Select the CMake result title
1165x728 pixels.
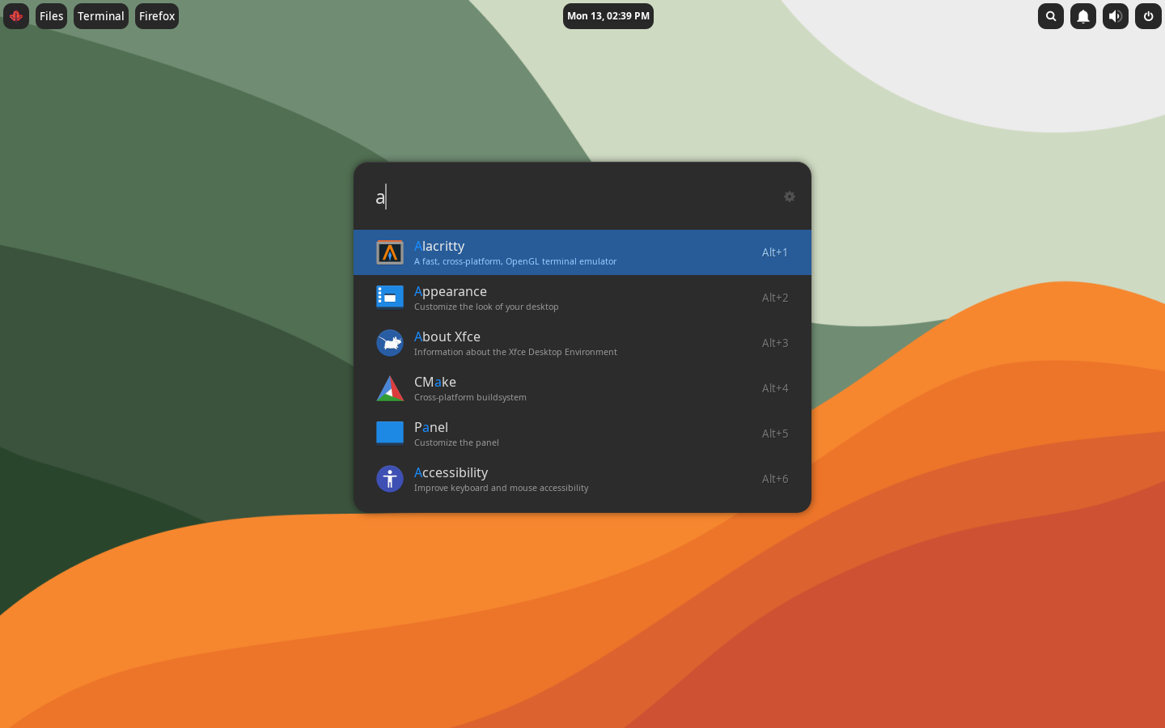point(435,382)
